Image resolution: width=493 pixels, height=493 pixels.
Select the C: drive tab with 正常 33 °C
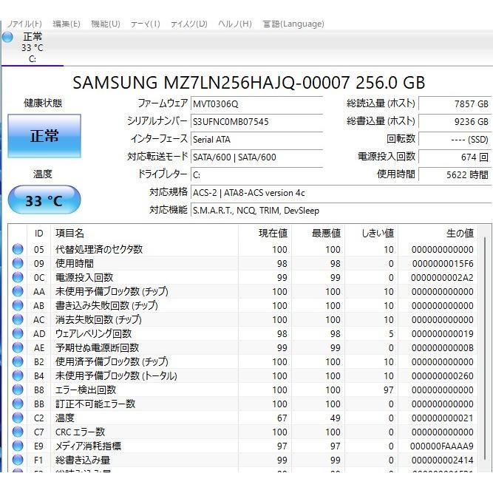click(33, 48)
